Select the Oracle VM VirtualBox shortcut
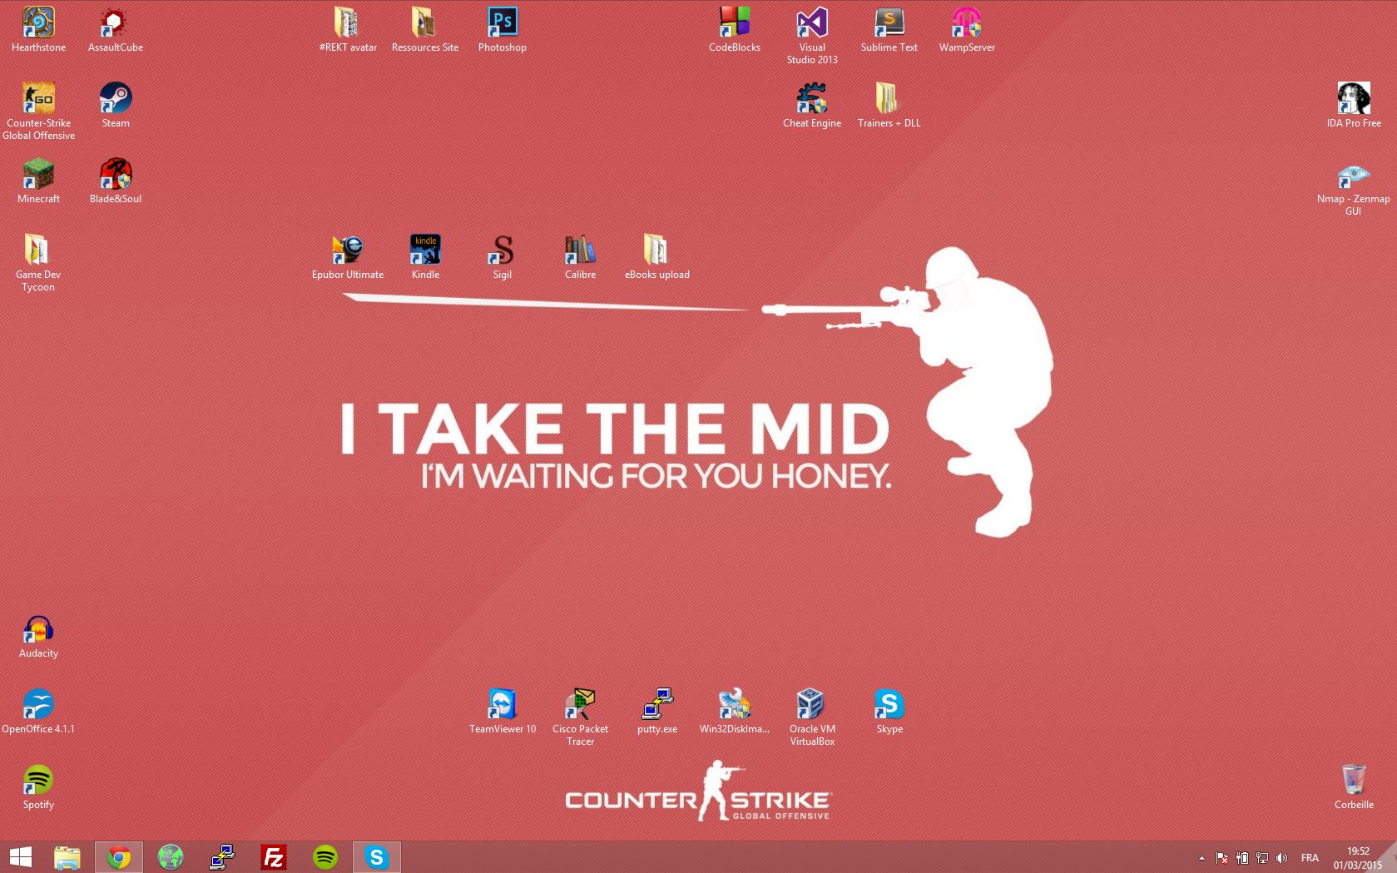The width and height of the screenshot is (1397, 873). pyautogui.click(x=812, y=717)
